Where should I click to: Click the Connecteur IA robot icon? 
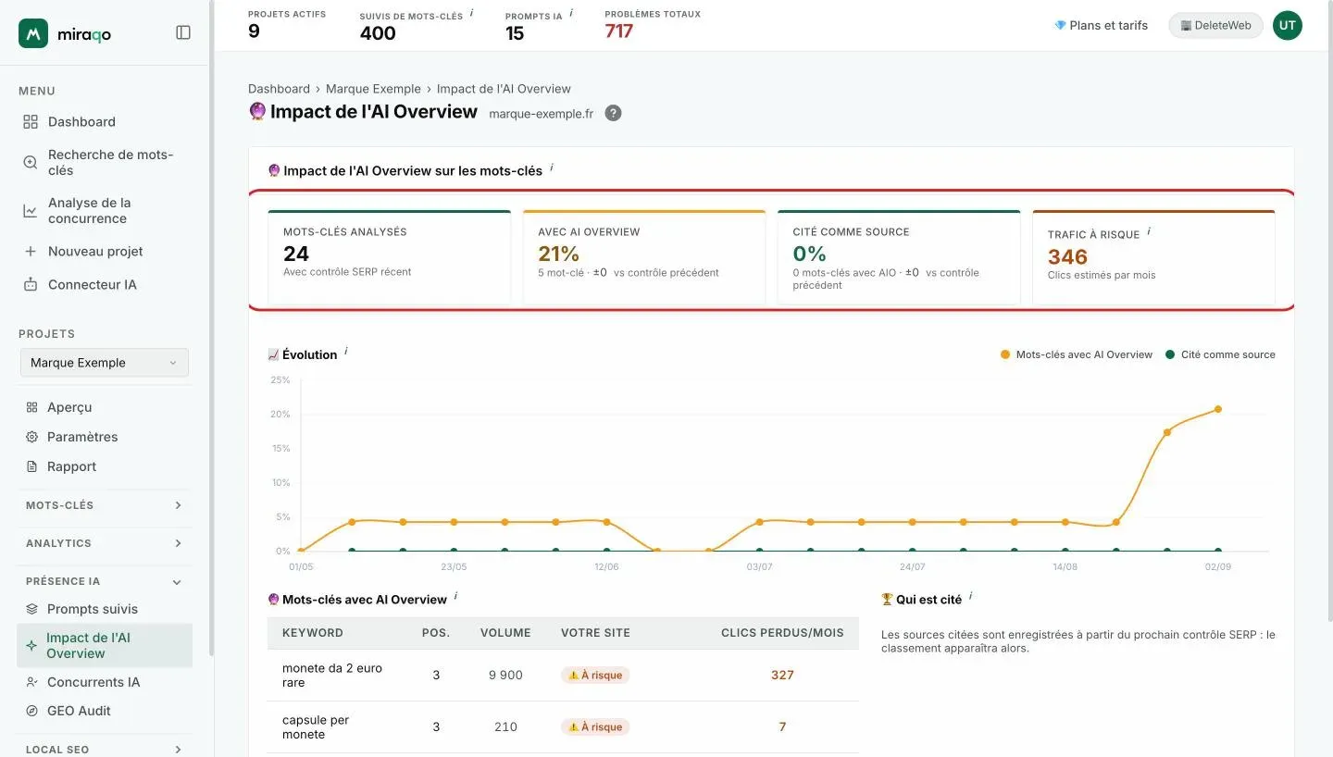click(31, 285)
